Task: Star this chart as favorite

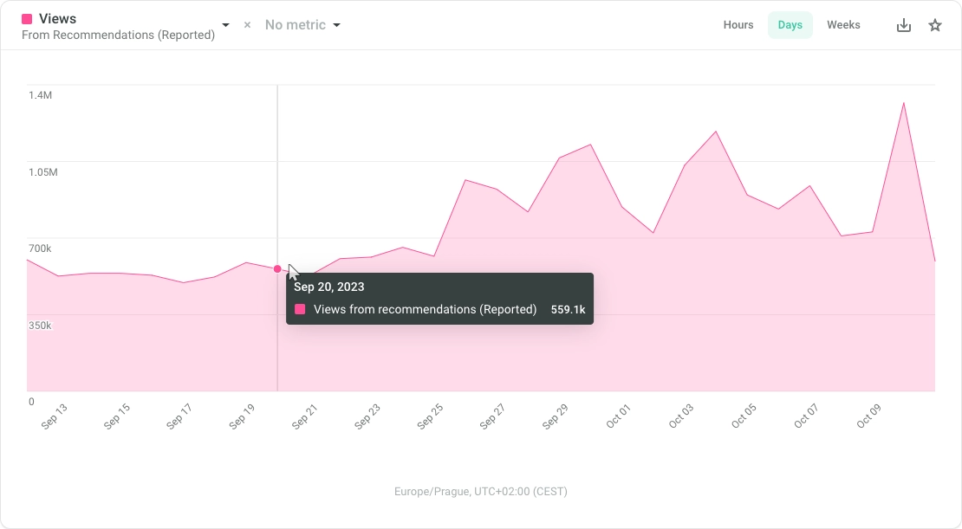Action: 935,25
